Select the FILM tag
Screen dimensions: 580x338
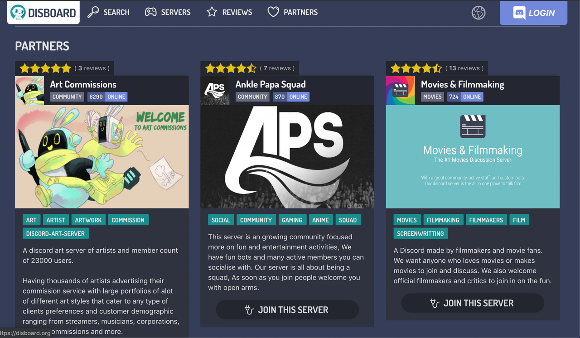point(519,220)
